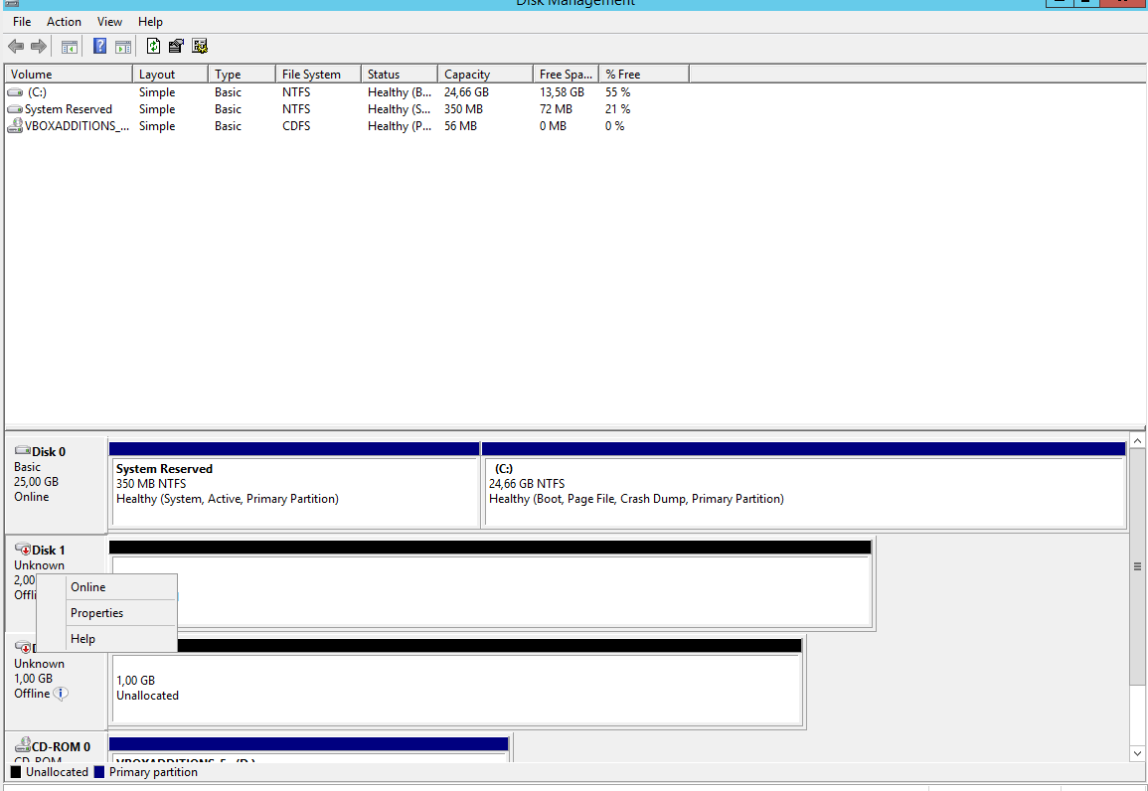Click the black Unallocated legend swatch
The height and width of the screenshot is (791, 1148).
click(15, 772)
